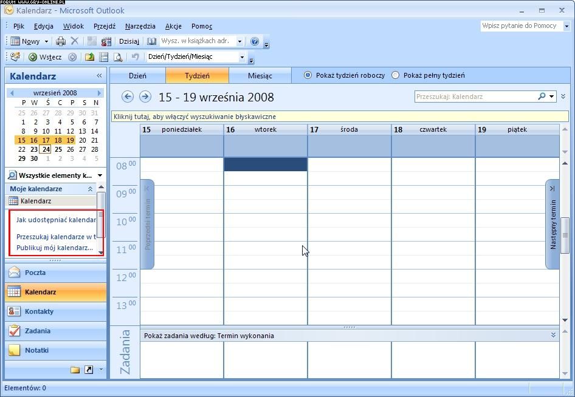Image resolution: width=575 pixels, height=397 pixels.
Task: Open the navigation pane configure buttons arrow
Action: click(x=102, y=370)
